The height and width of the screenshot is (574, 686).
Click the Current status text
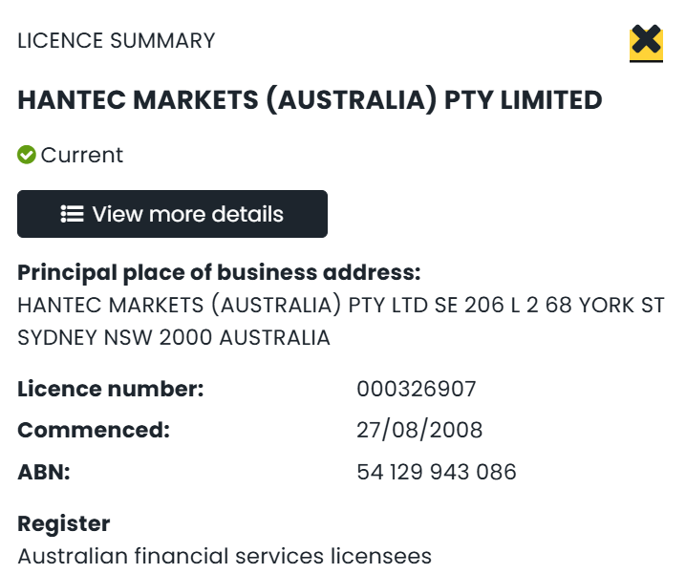pyautogui.click(x=82, y=155)
